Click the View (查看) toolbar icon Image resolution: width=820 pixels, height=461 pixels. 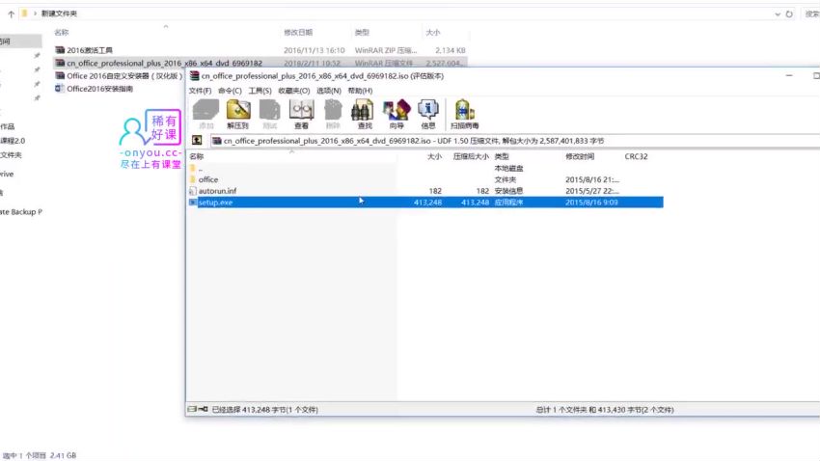301,114
